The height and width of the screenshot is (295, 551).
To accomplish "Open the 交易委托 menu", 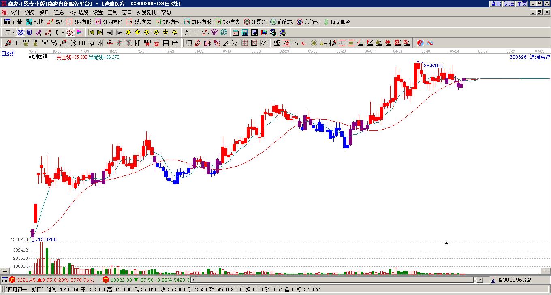I will point(146,12).
